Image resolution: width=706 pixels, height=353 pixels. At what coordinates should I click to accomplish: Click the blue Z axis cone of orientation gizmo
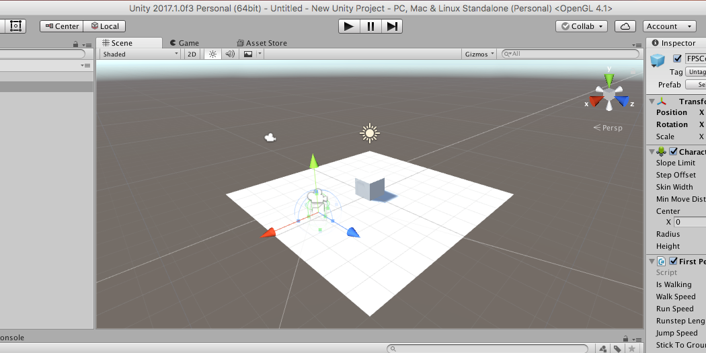[622, 102]
